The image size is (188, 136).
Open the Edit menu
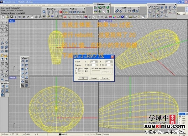pos(8,5)
